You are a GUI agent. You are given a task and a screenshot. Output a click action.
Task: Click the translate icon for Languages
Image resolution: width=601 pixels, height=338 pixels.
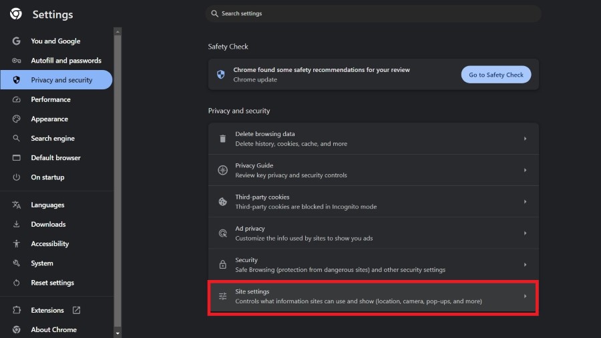16,205
